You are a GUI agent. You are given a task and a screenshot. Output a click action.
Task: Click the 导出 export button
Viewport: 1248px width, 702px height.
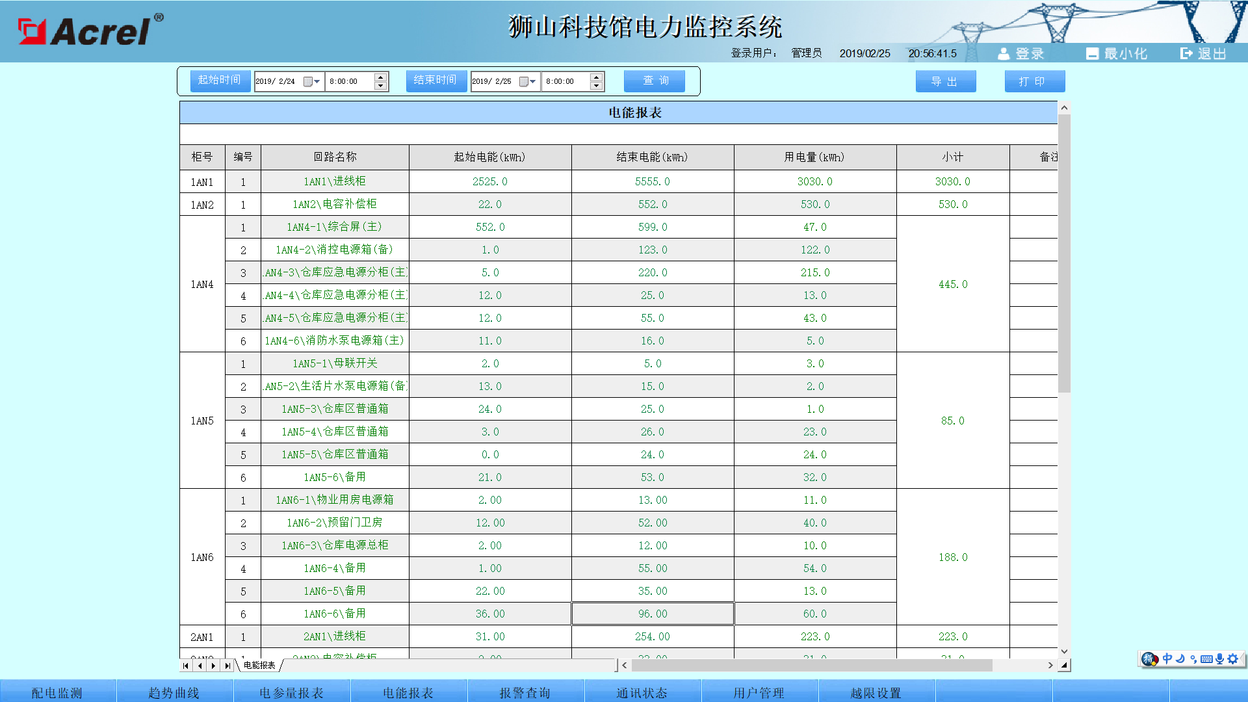pyautogui.click(x=945, y=81)
